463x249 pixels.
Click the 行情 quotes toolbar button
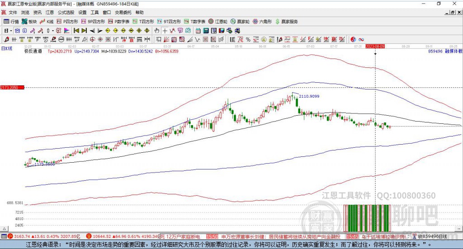coord(11,22)
